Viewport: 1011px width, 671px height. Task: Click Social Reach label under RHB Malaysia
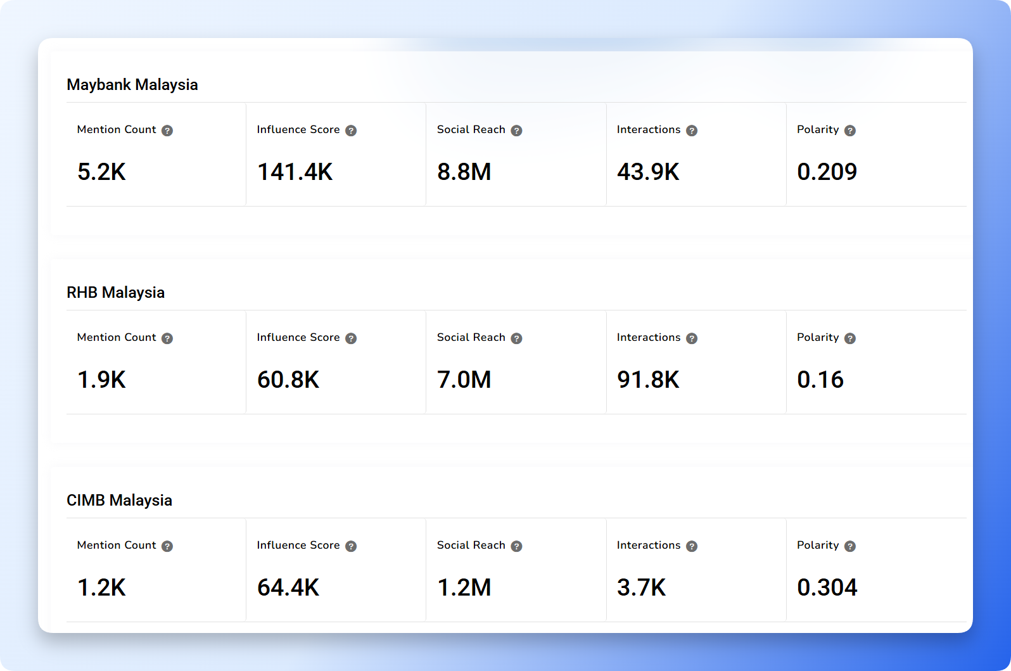point(471,337)
